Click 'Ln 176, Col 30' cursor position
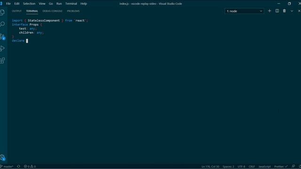The width and height of the screenshot is (301, 169). [210, 167]
